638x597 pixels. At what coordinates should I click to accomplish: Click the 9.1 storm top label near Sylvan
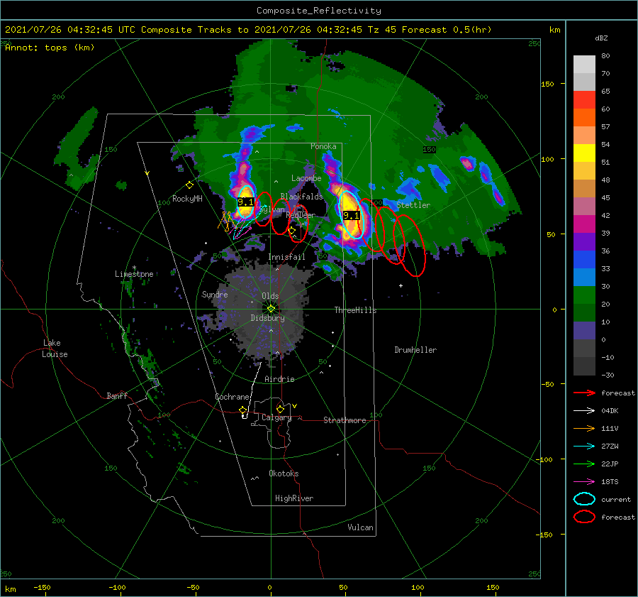point(246,202)
